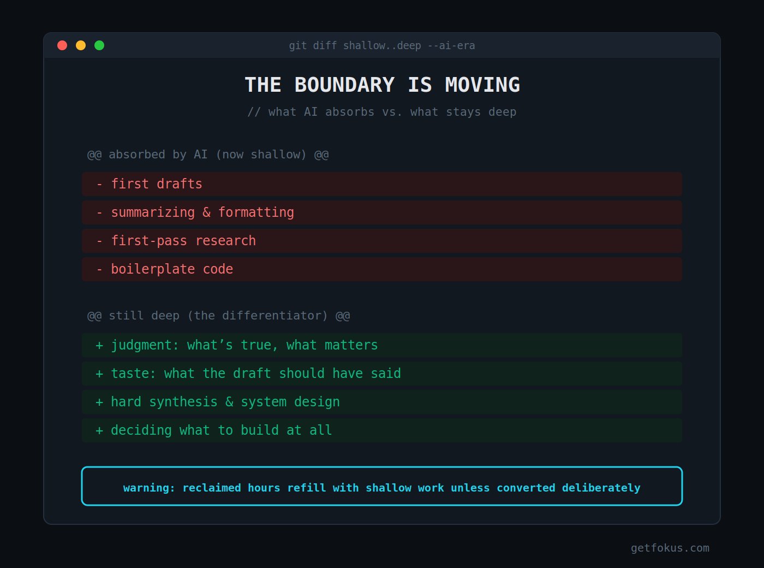This screenshot has width=764, height=568.
Task: Click the subtitle '// what AI absorbs vs. what stays deep'
Action: coord(382,112)
